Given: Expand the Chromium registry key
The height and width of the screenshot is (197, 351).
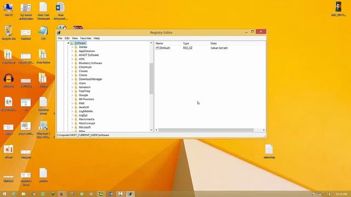Looking at the screenshot, I should [72, 67].
